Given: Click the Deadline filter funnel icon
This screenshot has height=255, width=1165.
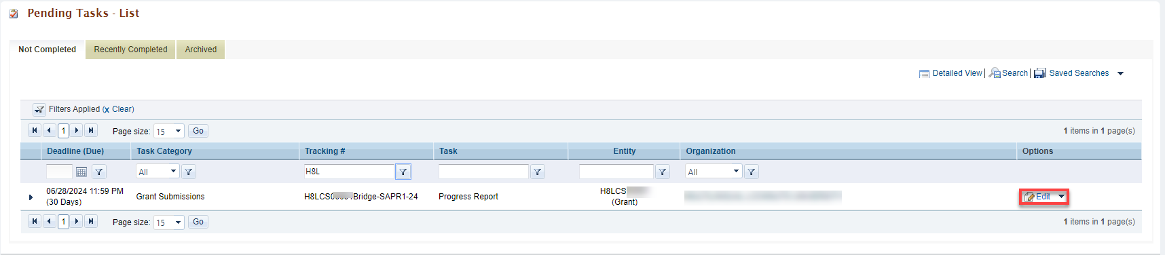Looking at the screenshot, I should pyautogui.click(x=99, y=172).
